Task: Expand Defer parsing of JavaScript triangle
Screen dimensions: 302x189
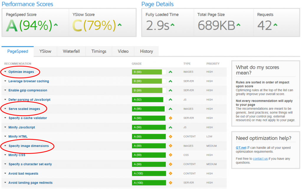Action: 5,100
